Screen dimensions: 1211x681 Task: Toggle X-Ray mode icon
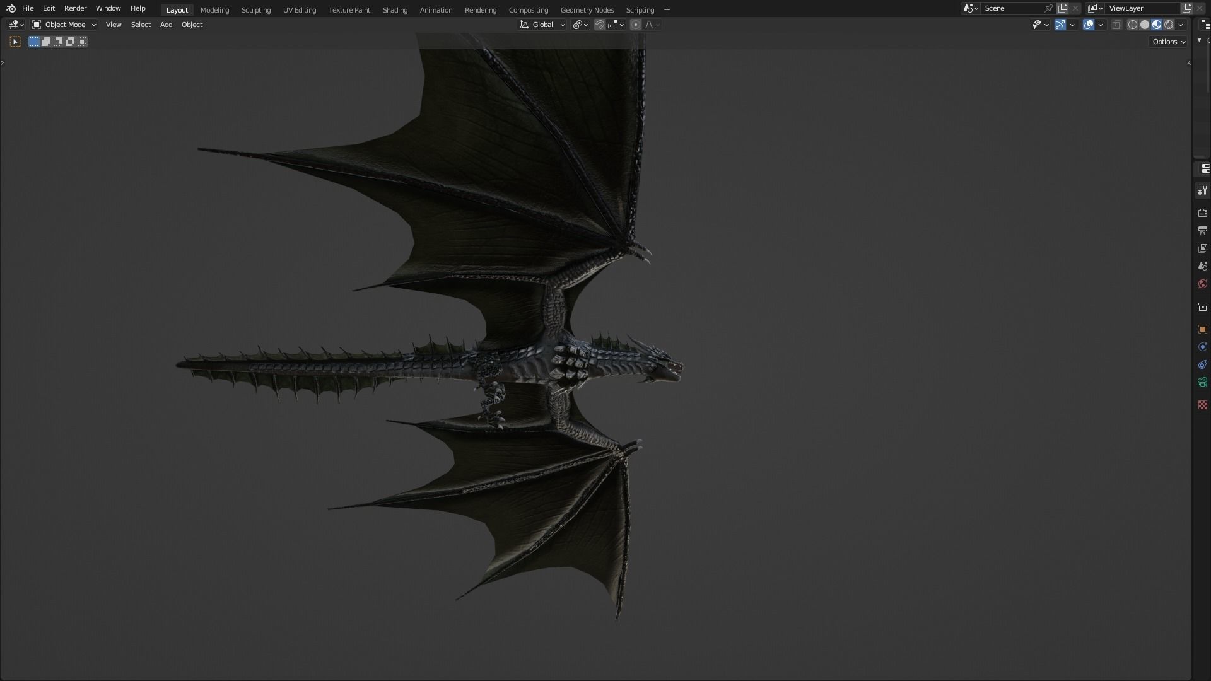click(x=1116, y=25)
